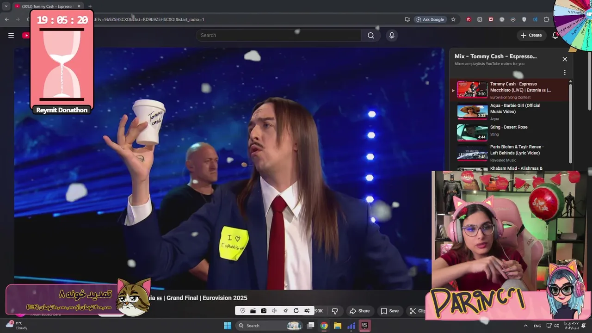Click the install/cast screen icon in the address bar
This screenshot has width=592, height=333.
(407, 19)
